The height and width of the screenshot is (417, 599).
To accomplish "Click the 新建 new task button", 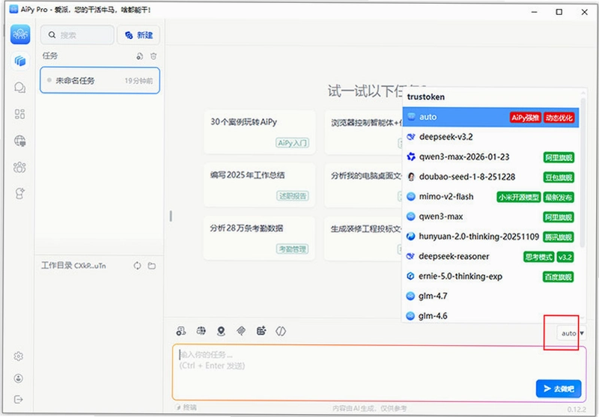I will click(139, 35).
